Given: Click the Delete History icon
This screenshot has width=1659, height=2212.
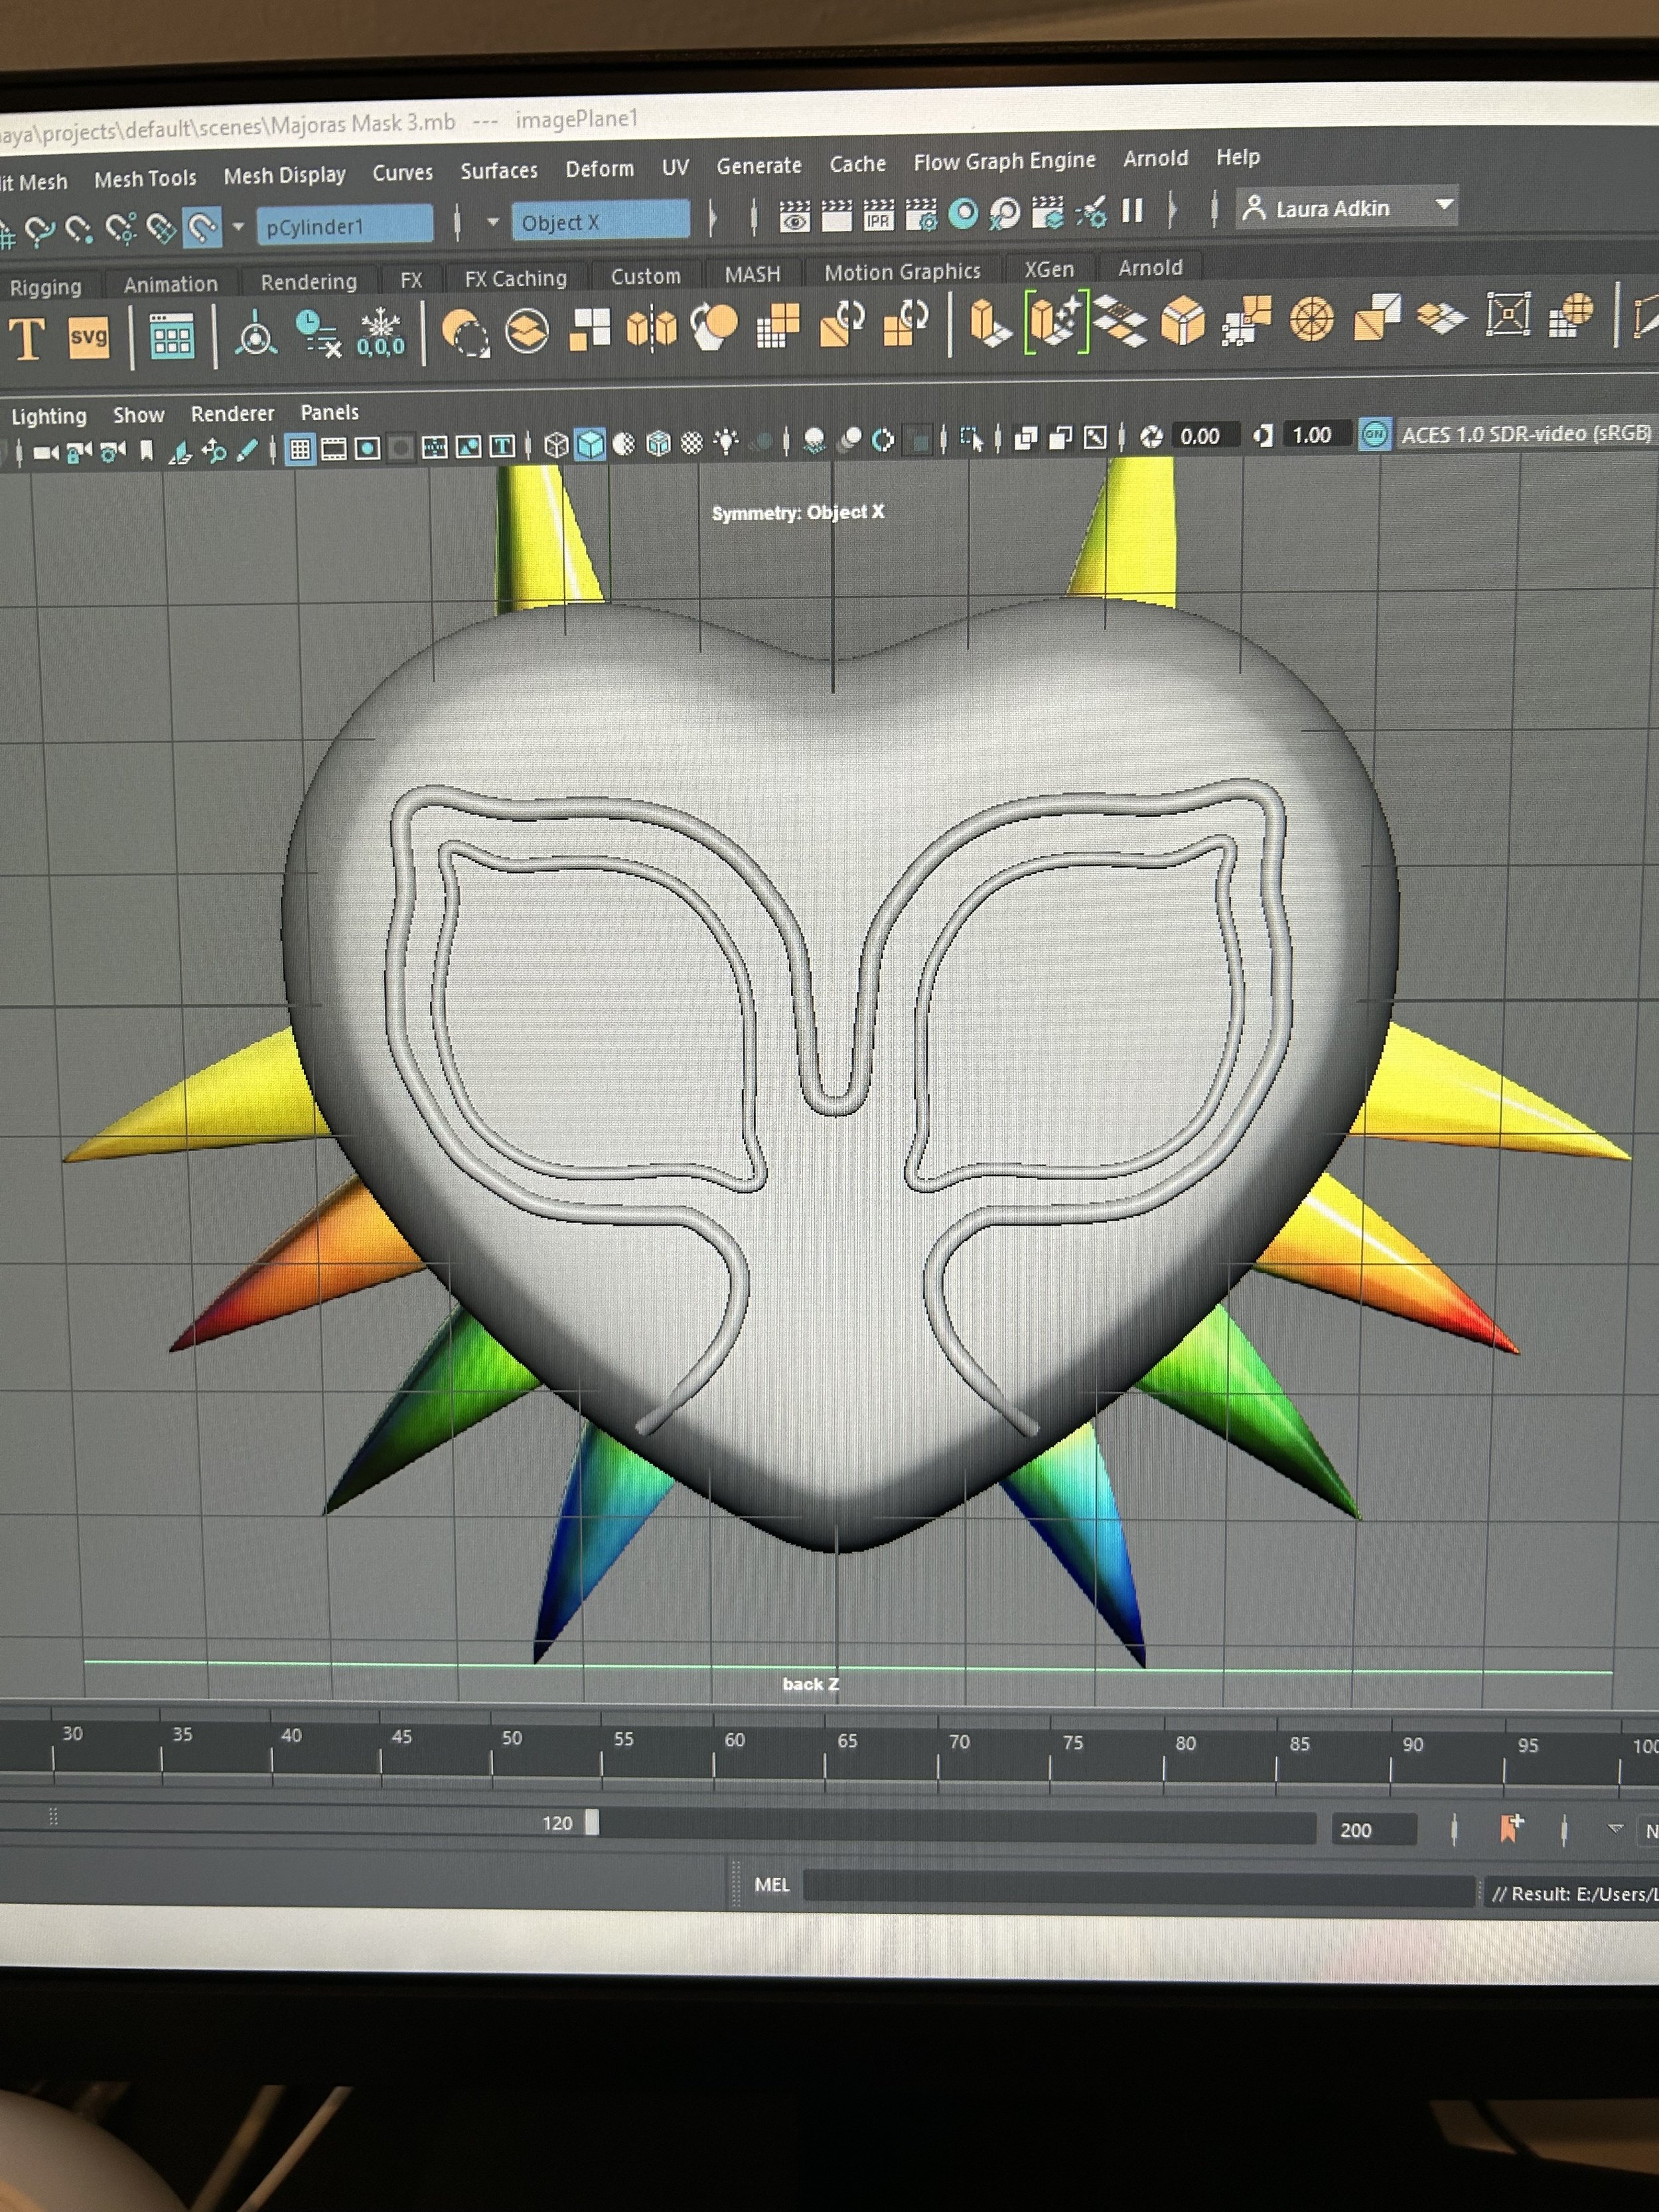Looking at the screenshot, I should (x=319, y=333).
